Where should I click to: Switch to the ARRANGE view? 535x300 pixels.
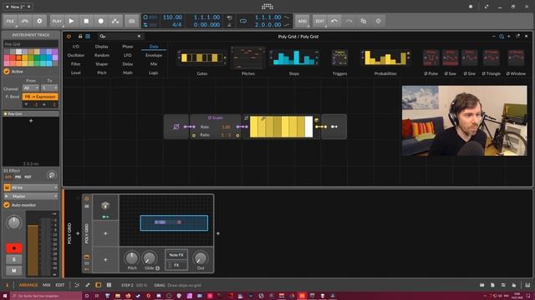[x=28, y=285]
